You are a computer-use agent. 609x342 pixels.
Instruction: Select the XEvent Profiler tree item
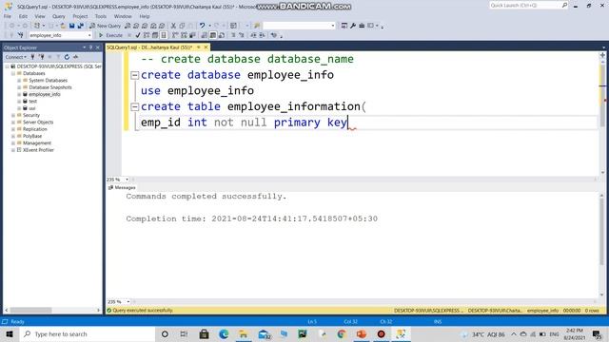pyautogui.click(x=38, y=150)
